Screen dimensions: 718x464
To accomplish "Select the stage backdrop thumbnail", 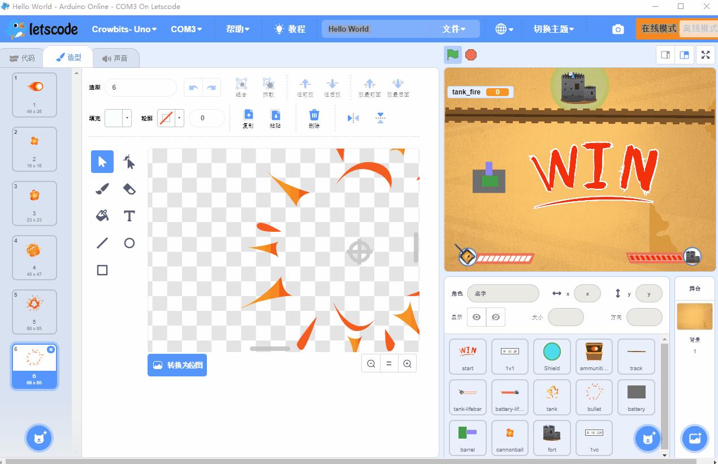I will pyautogui.click(x=695, y=316).
